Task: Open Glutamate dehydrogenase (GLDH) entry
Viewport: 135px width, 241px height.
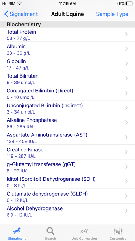Action: tap(67, 196)
